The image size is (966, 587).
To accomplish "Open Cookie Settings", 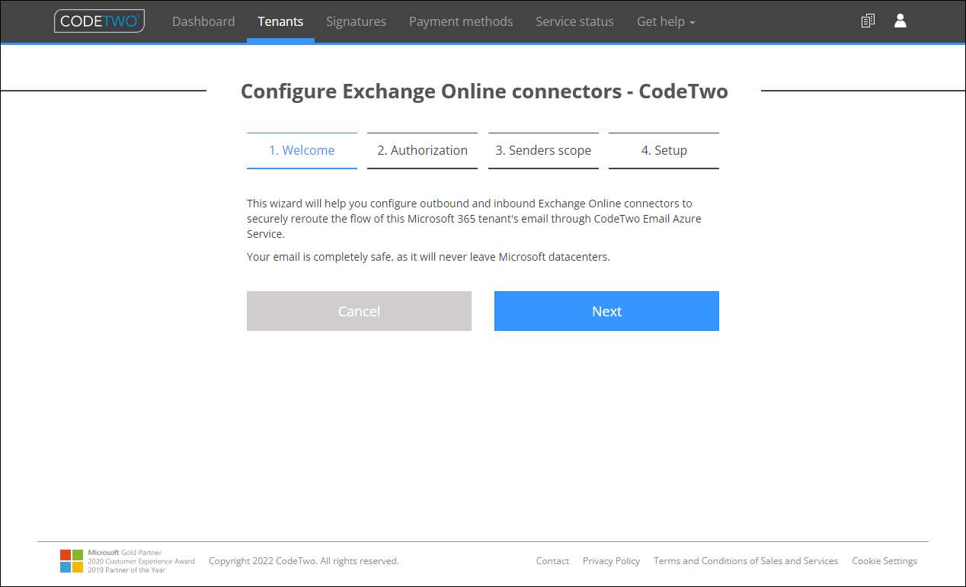I will click(x=884, y=560).
